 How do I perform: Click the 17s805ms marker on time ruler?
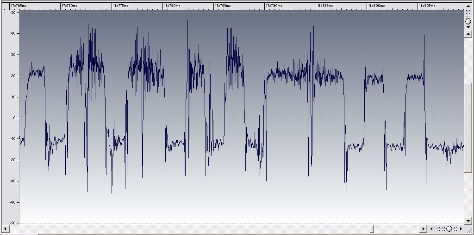tap(427, 6)
